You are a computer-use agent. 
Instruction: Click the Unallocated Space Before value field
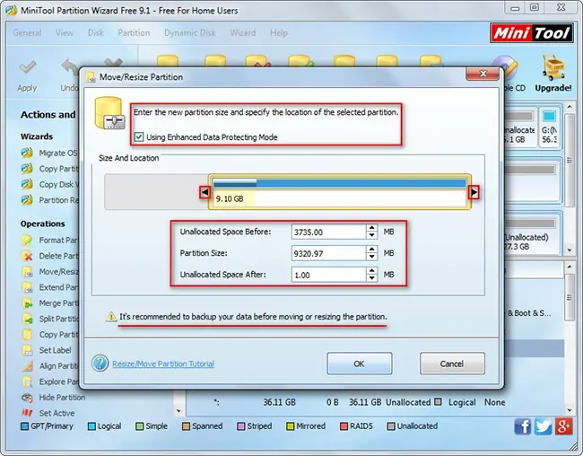coord(328,232)
